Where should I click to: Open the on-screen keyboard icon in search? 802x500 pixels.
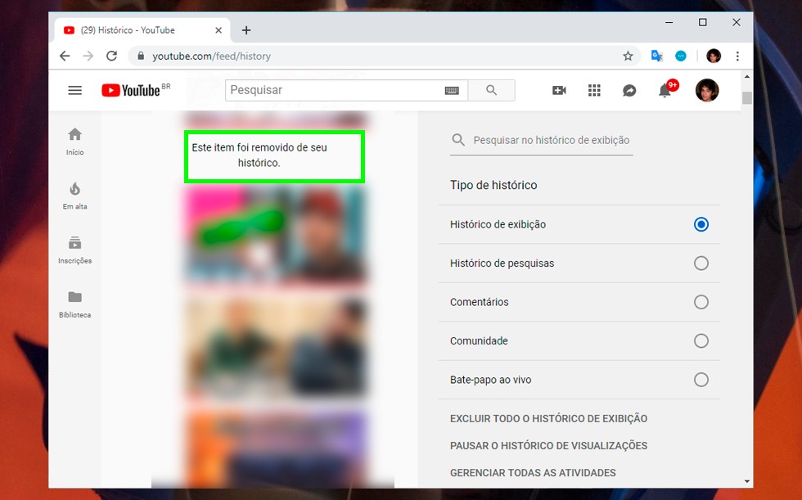(452, 91)
